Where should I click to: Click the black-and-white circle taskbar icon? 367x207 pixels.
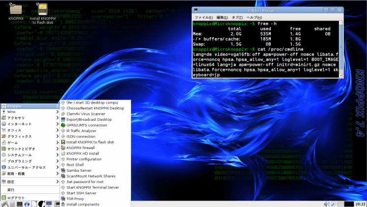click(41, 204)
